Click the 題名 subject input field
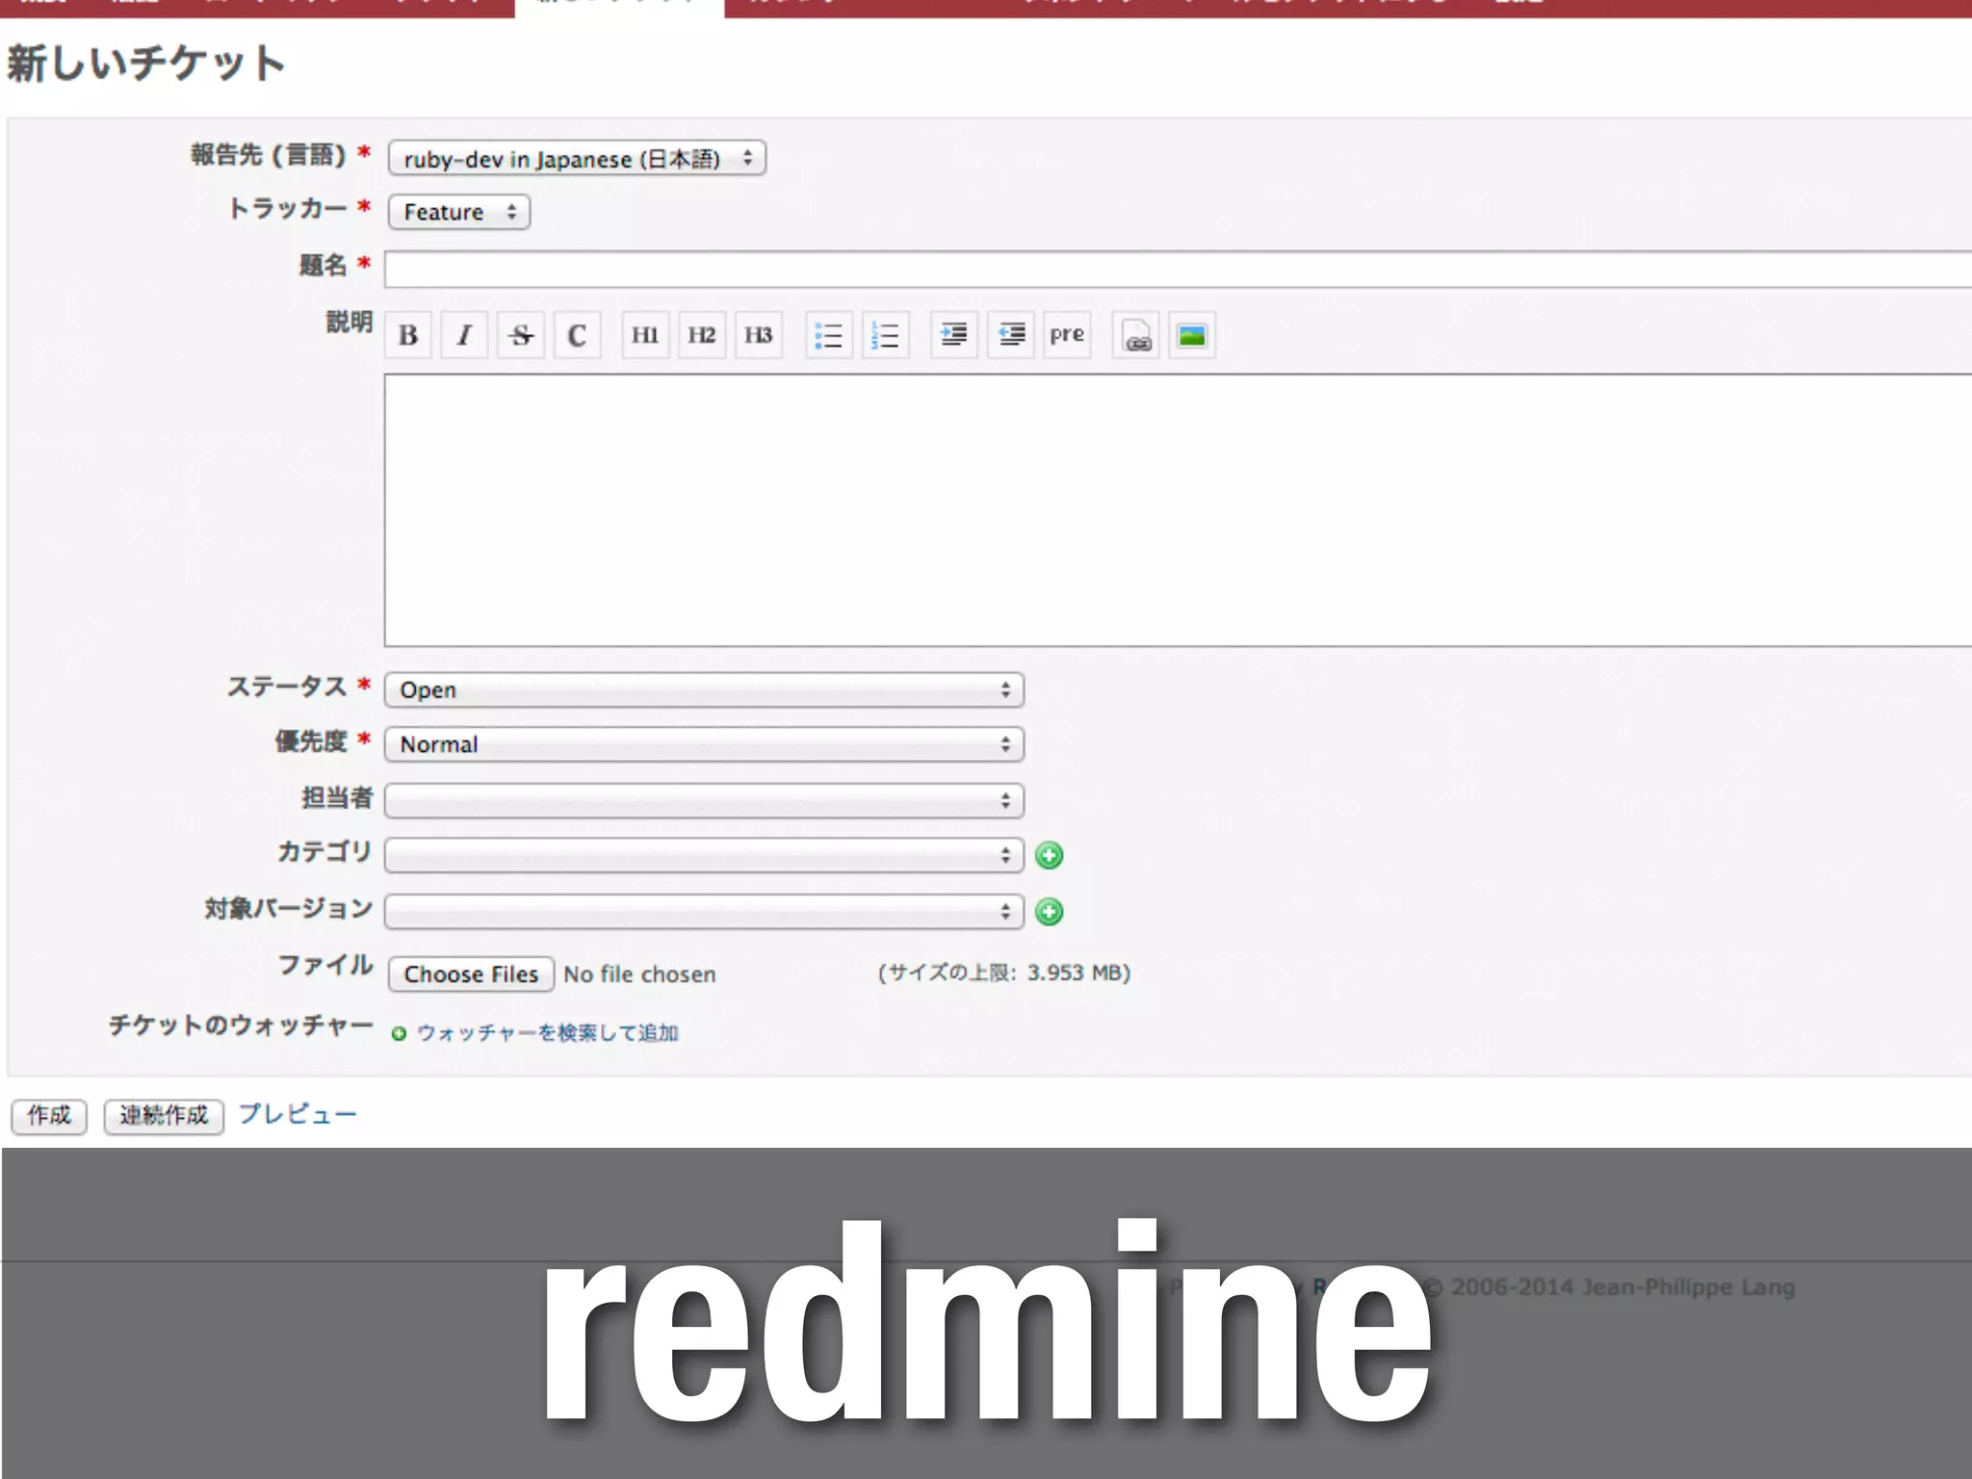1972x1479 pixels. pyautogui.click(x=1178, y=269)
